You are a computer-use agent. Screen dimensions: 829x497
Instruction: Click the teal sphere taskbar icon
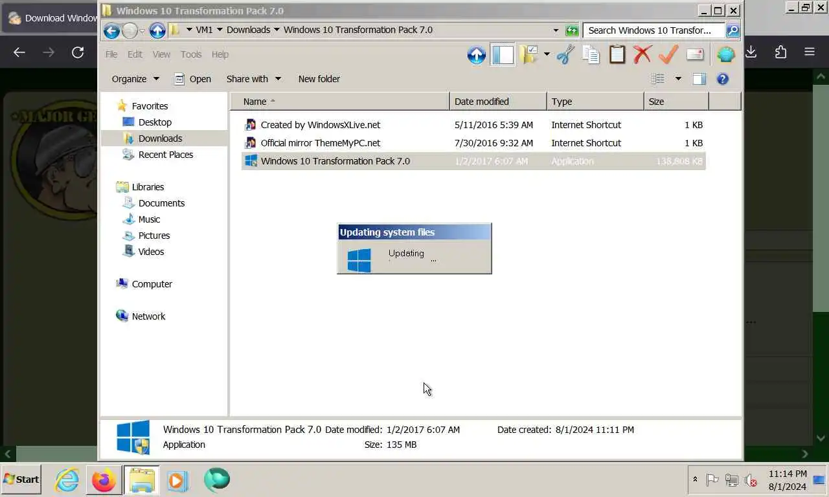click(x=217, y=480)
